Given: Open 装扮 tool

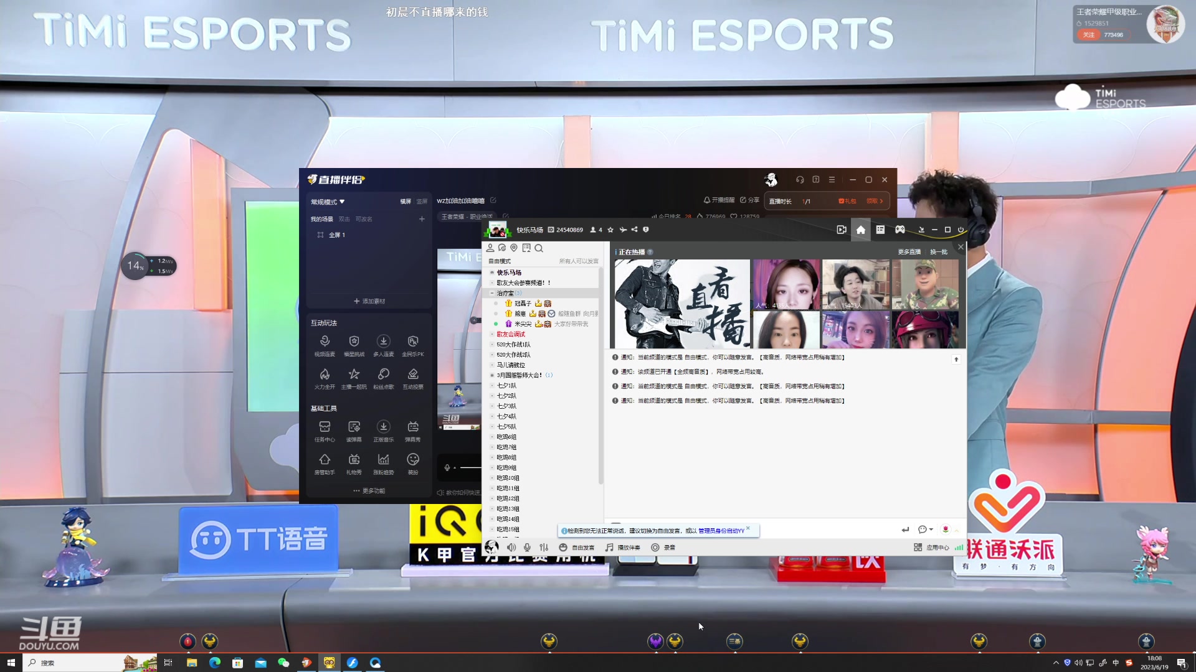Looking at the screenshot, I should pos(412,464).
